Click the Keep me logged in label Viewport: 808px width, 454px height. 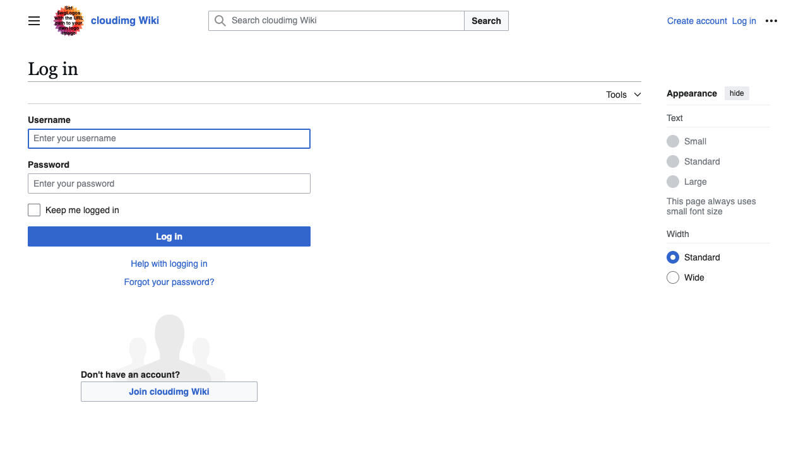[x=82, y=210]
